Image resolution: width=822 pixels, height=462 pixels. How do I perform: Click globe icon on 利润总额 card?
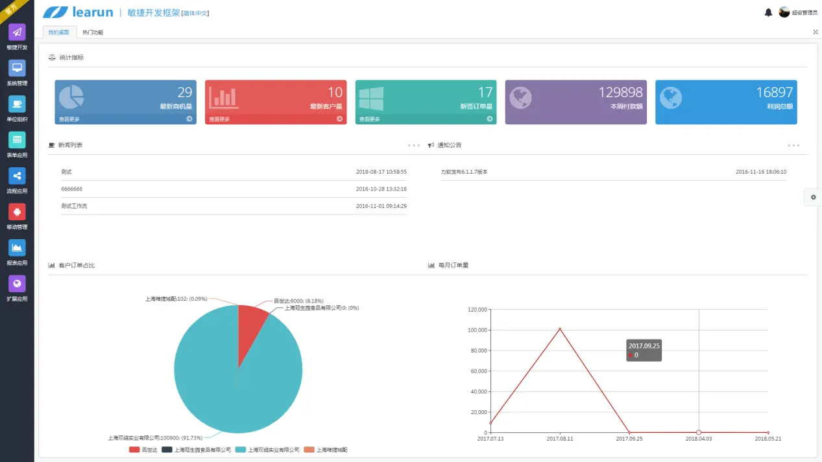671,98
